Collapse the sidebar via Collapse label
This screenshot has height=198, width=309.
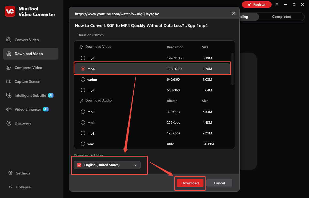[x=23, y=187]
